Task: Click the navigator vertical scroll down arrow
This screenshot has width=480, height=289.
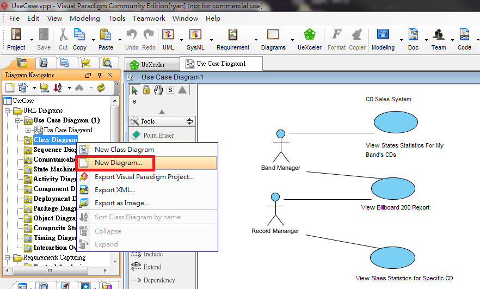Action: [115, 261]
